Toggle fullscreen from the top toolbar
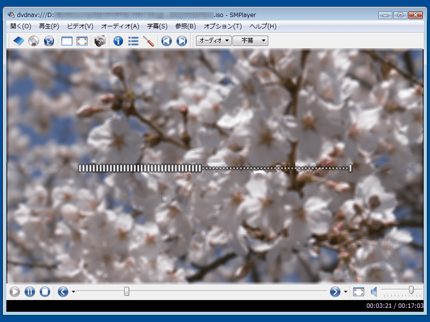The image size is (430, 322). tap(82, 41)
